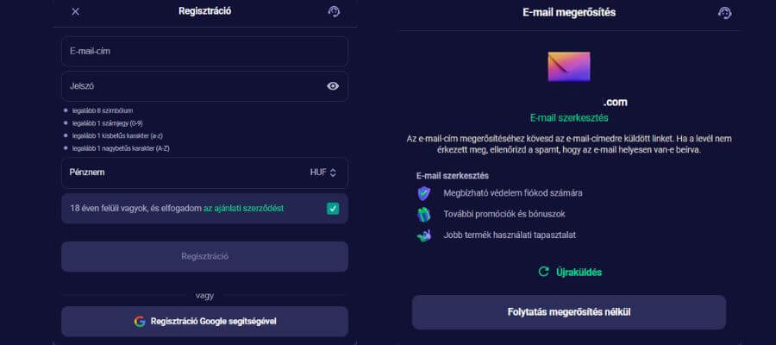
Task: Register using Regisztráció Google segítségével button
Action: [204, 322]
